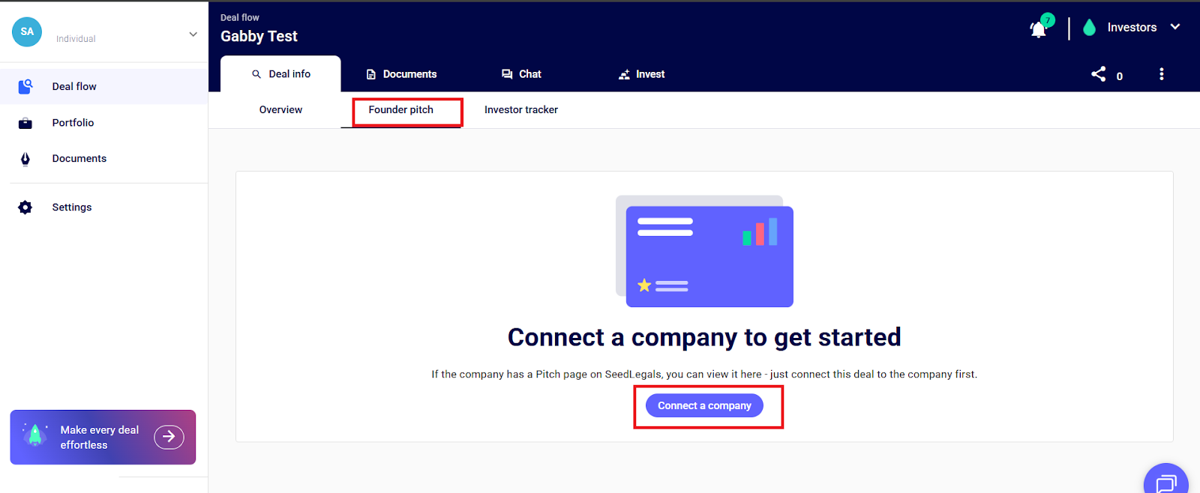Select the Invest tab
The image size is (1200, 493).
tap(641, 74)
